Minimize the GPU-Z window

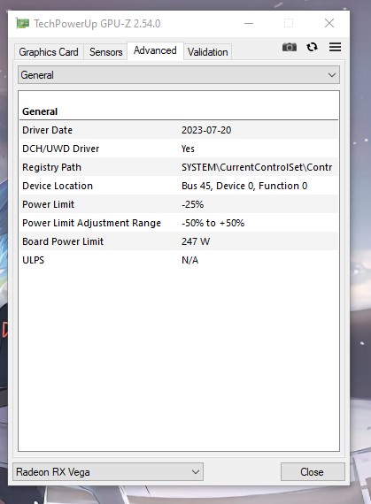(249, 23)
